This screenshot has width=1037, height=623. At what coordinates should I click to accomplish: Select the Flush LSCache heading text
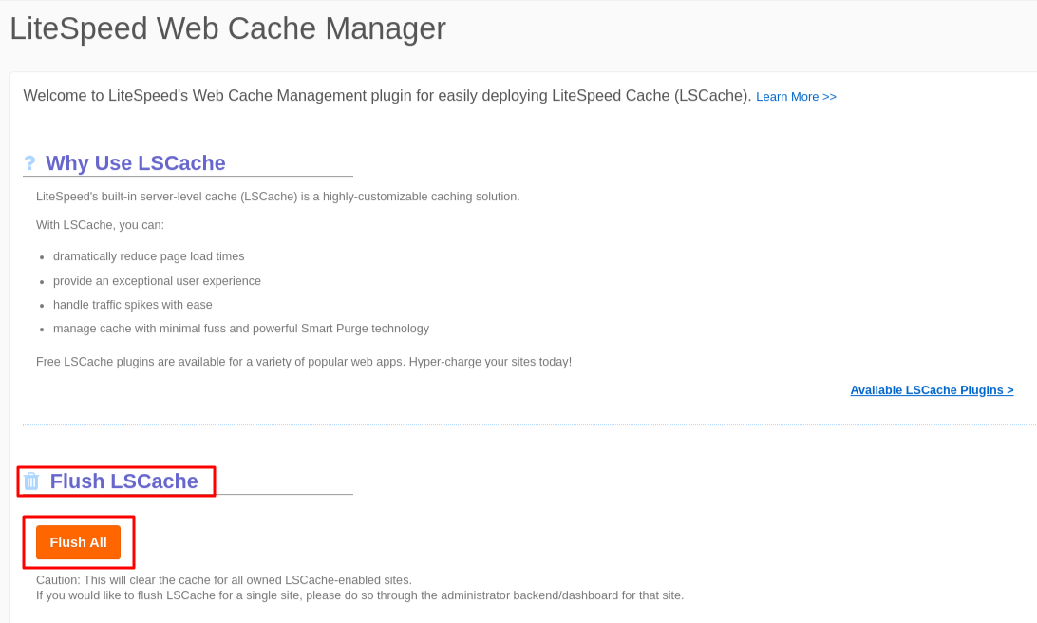(123, 481)
